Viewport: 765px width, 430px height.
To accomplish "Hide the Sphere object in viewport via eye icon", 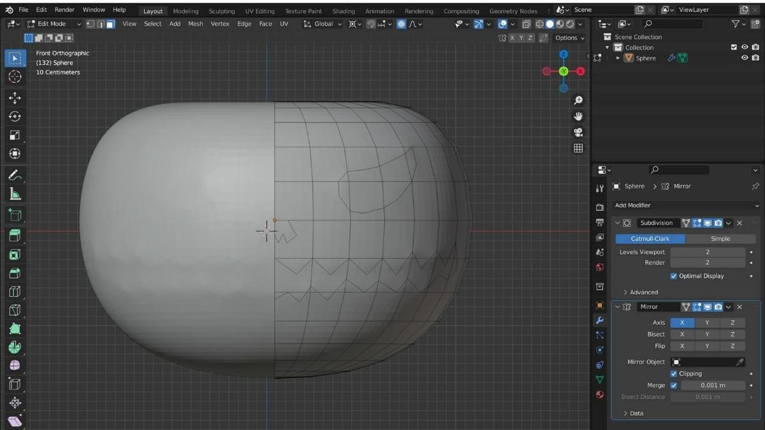I will pos(745,58).
